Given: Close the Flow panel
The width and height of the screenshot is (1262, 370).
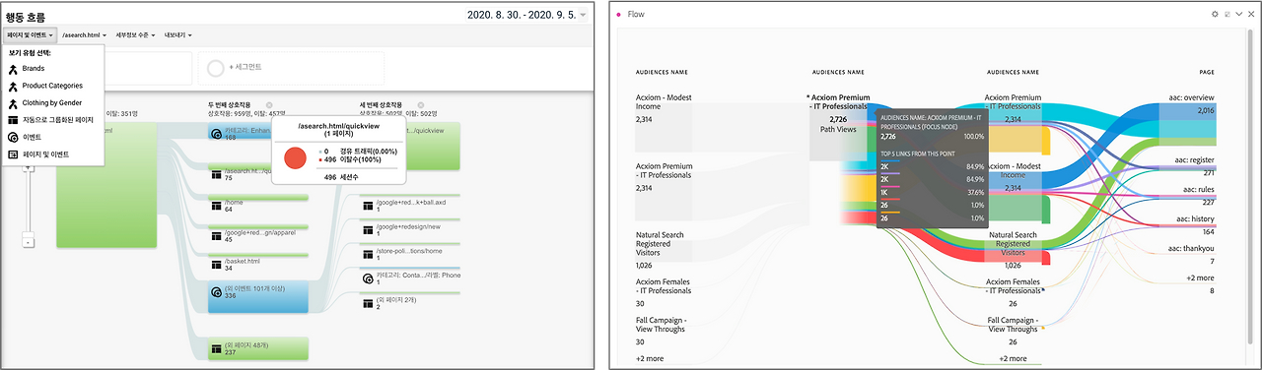Looking at the screenshot, I should [x=1250, y=15].
